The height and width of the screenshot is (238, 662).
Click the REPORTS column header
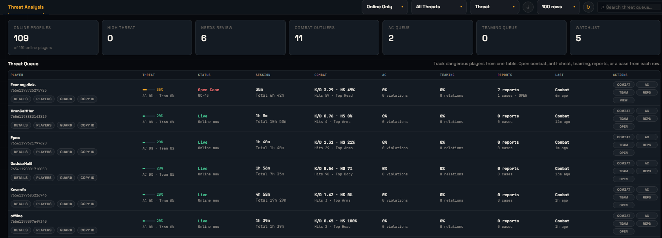click(x=505, y=75)
